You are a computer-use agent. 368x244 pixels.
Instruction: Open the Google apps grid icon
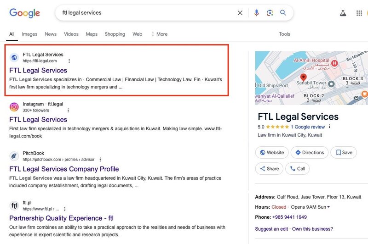click(359, 13)
